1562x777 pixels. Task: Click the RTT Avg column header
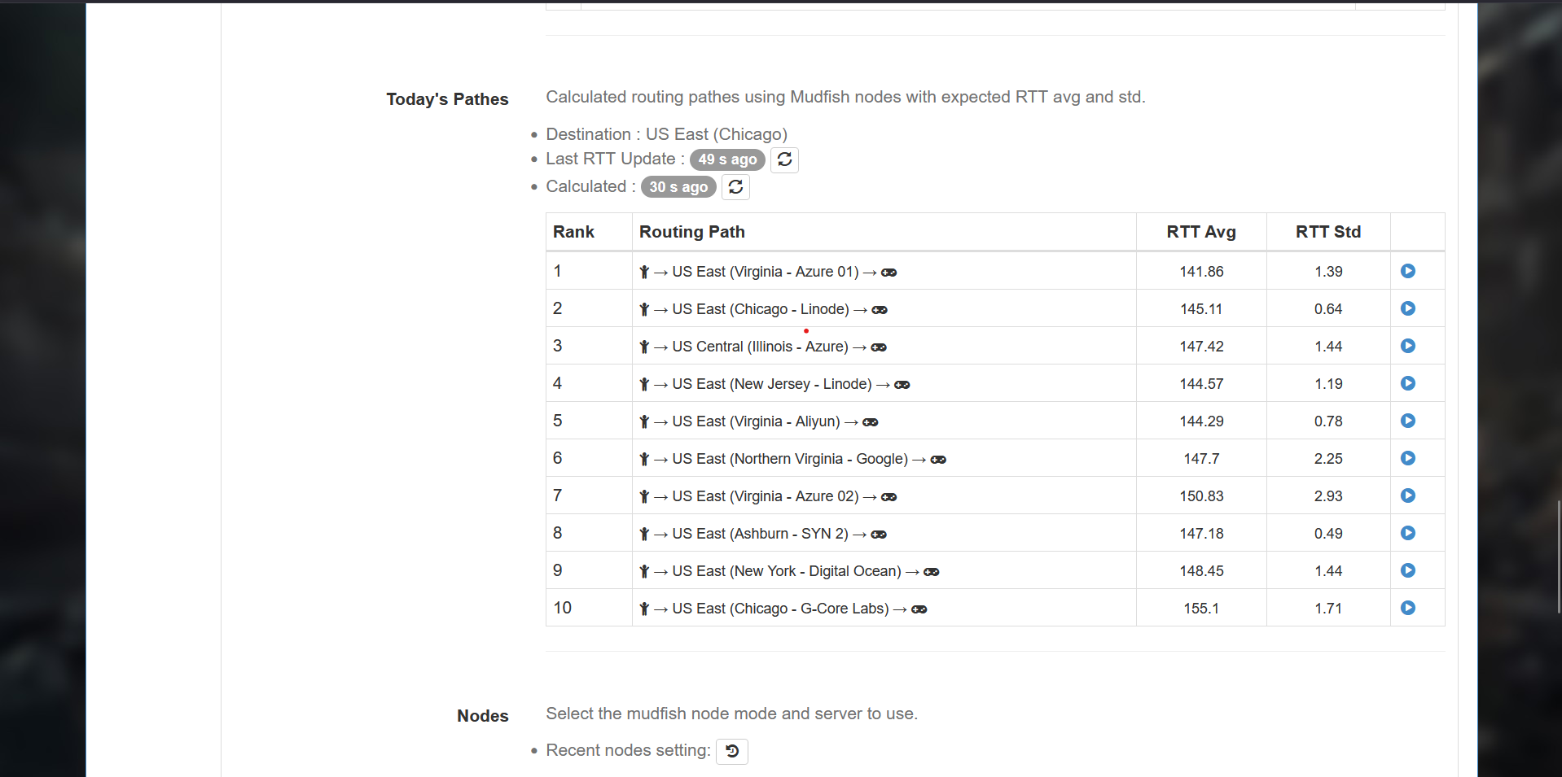(1200, 232)
